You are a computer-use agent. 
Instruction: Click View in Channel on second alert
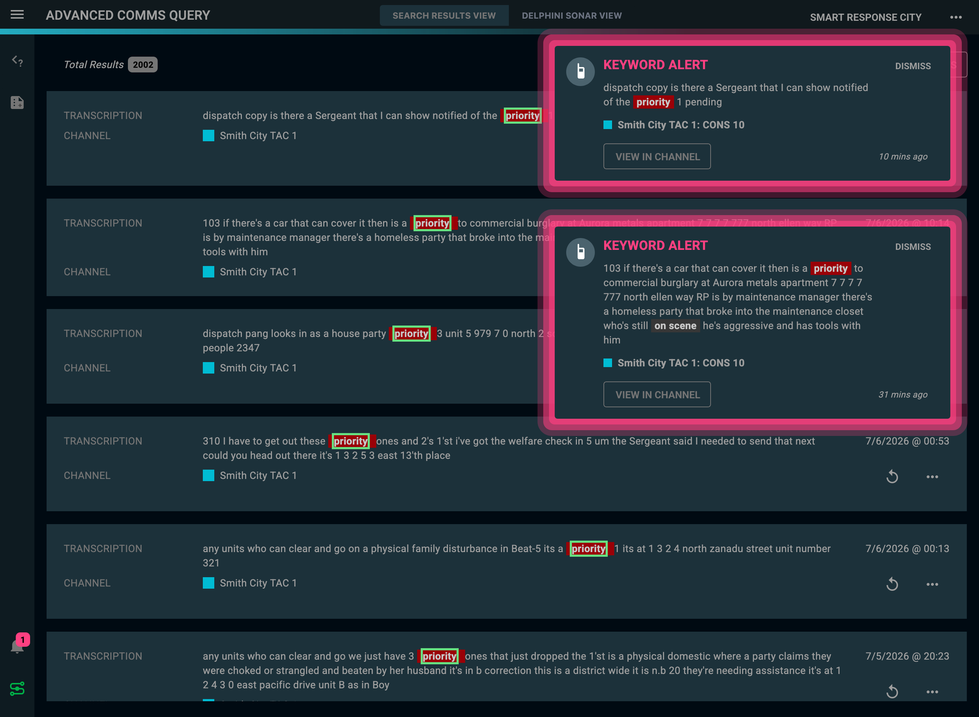point(657,394)
